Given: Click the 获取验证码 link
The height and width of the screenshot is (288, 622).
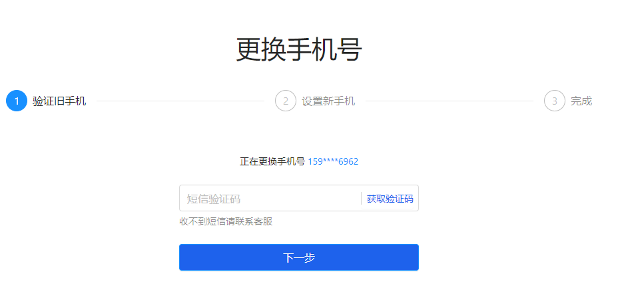Looking at the screenshot, I should coord(390,199).
